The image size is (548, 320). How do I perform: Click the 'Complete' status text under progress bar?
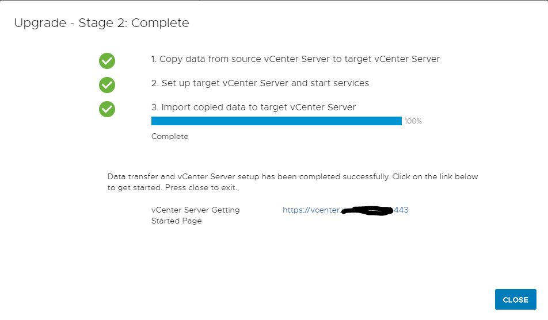coord(170,136)
